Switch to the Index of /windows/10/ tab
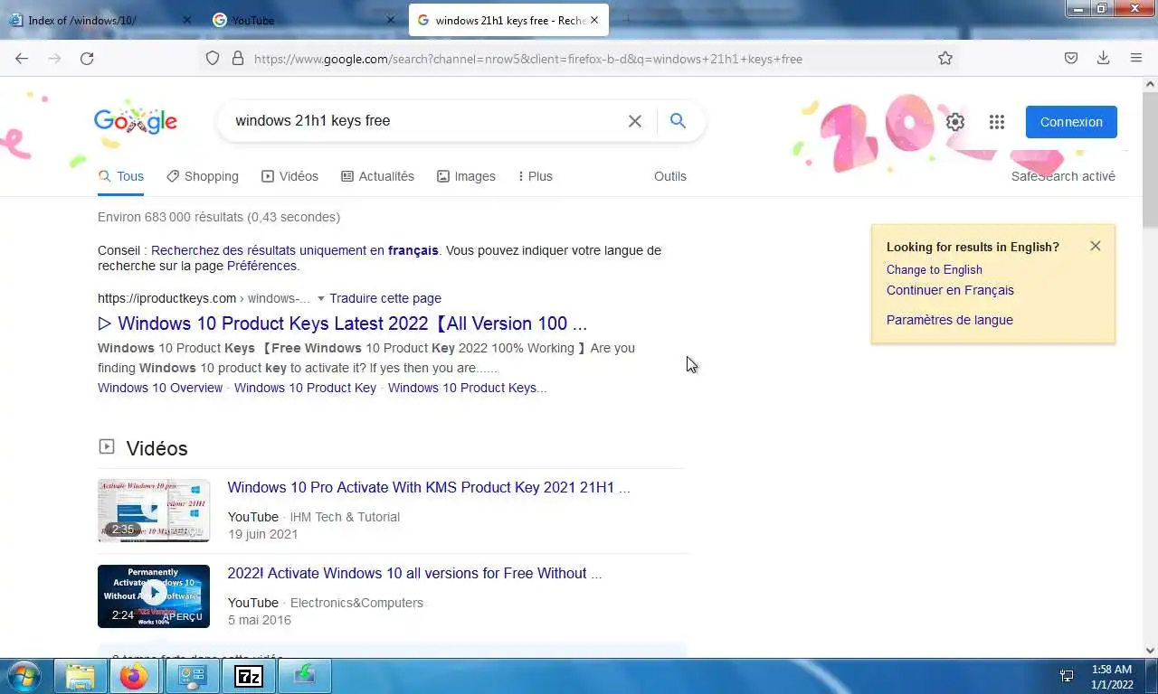The image size is (1158, 694). 101,20
